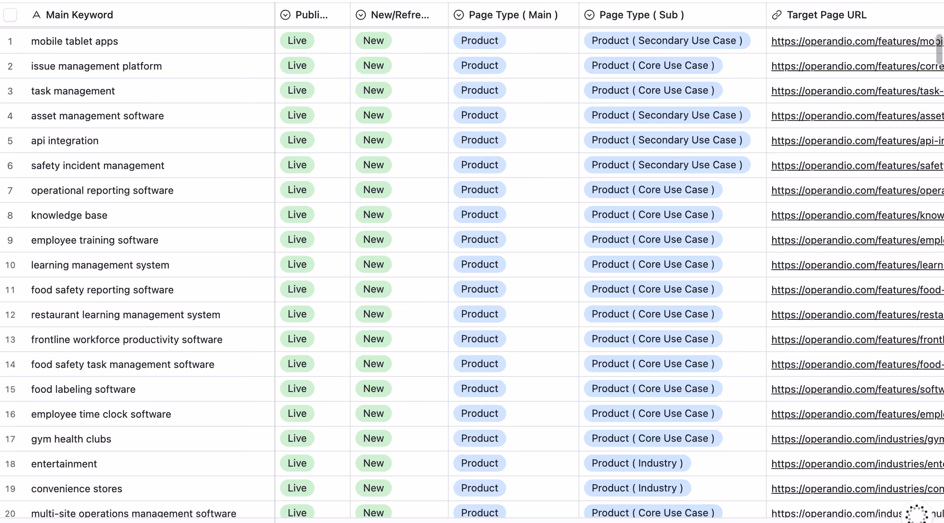Viewport: 944px width, 523px height.
Task: Open the entertainment industries URL
Action: [857, 464]
